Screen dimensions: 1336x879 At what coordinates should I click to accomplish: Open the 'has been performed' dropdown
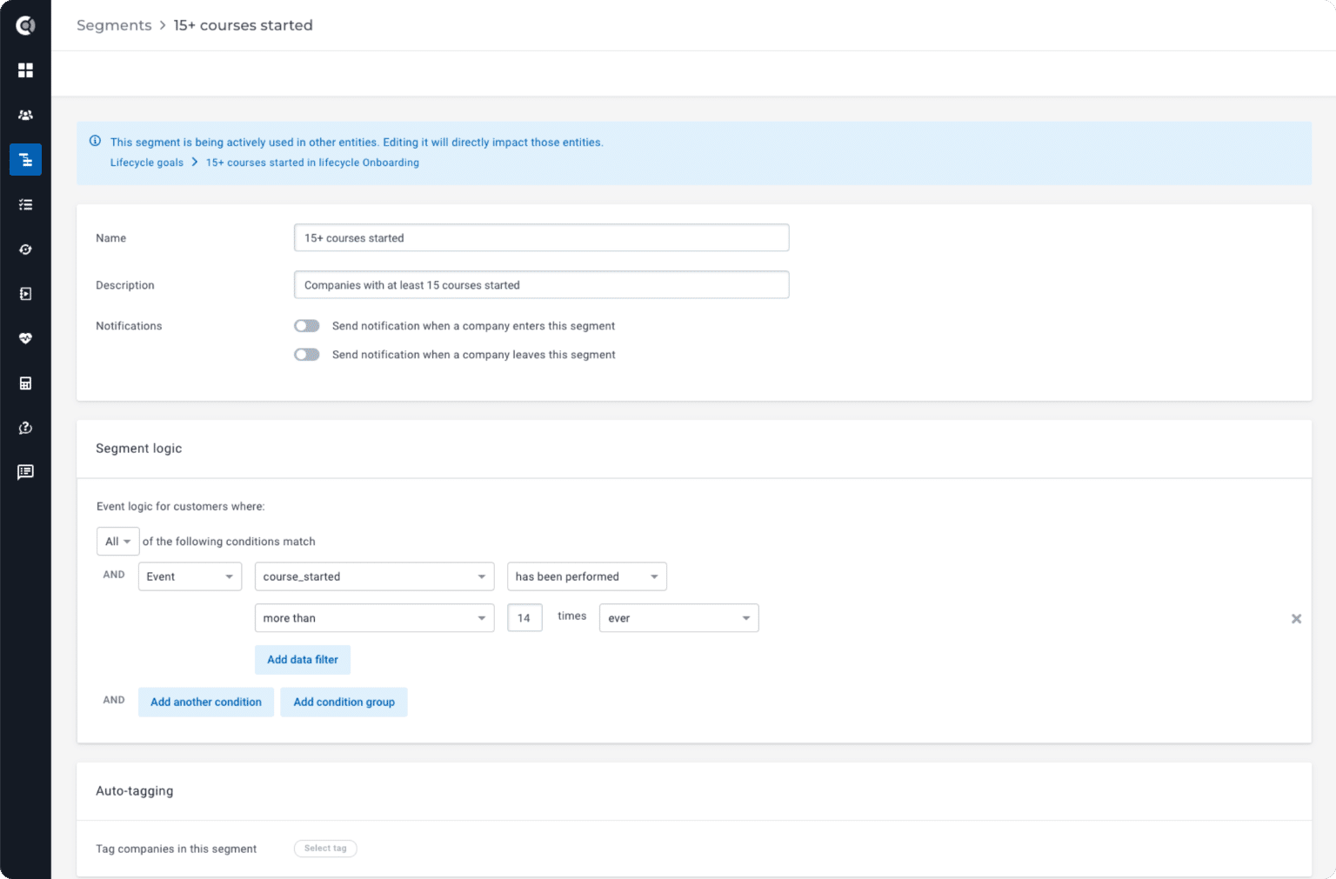pyautogui.click(x=586, y=576)
